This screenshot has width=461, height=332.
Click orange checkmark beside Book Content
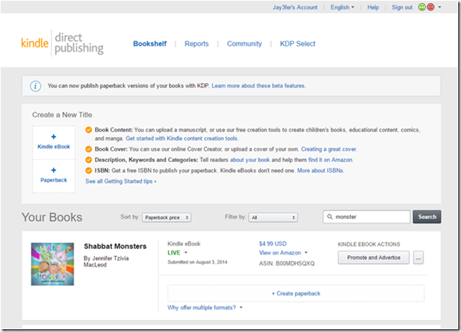[89, 130]
